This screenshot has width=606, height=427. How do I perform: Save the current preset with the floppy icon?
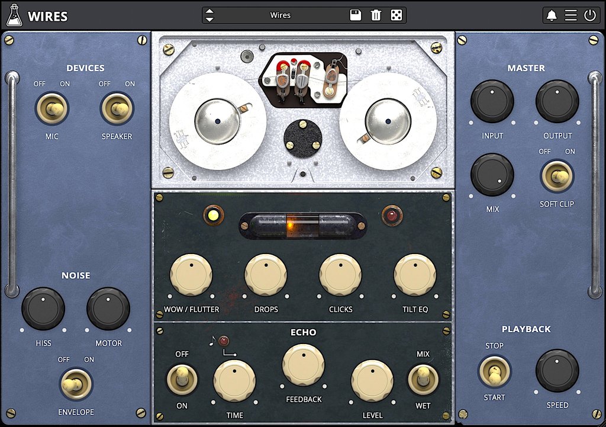point(356,15)
